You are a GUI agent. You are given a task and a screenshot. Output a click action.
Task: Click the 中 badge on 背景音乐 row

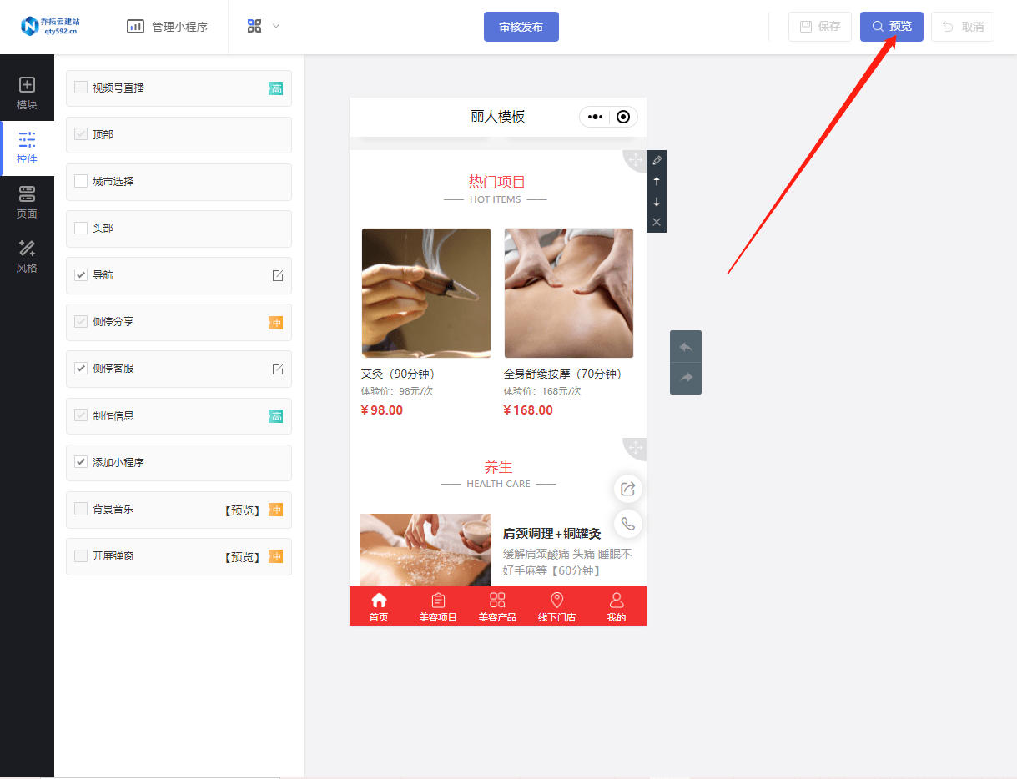pyautogui.click(x=275, y=510)
